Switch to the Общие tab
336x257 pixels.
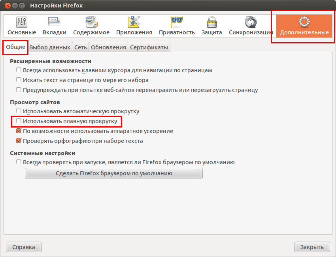(x=16, y=47)
